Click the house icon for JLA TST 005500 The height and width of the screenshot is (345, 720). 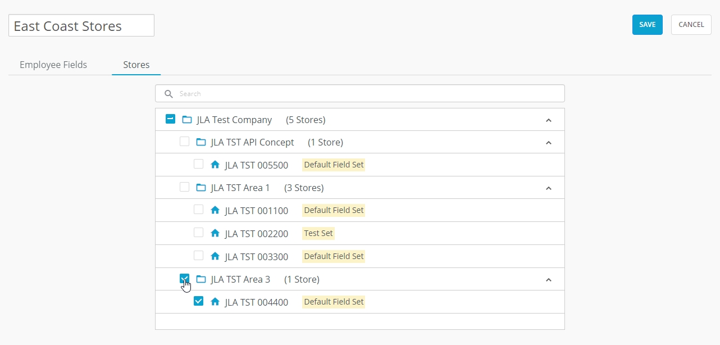tap(215, 165)
